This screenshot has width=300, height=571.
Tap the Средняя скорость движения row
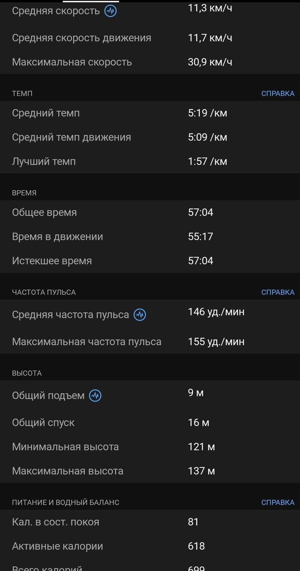(150, 38)
